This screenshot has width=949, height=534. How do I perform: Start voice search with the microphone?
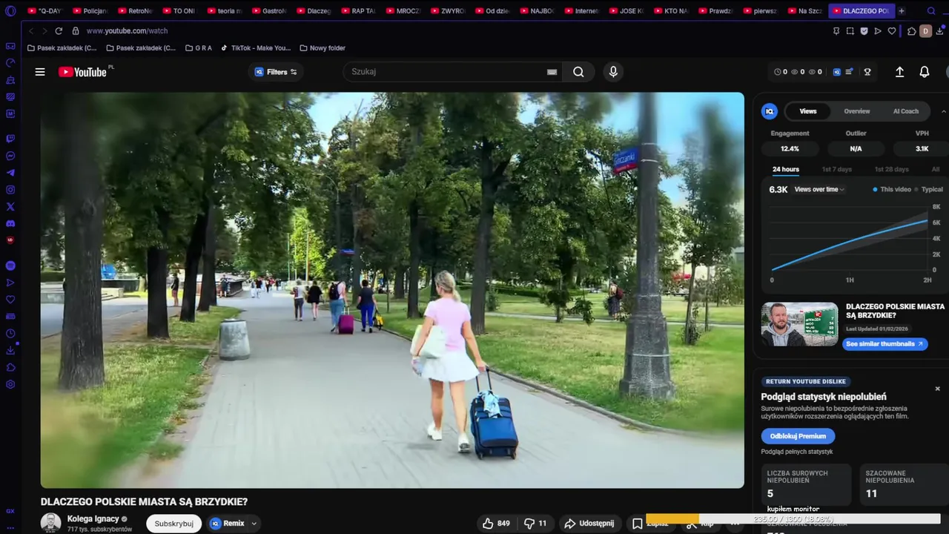613,72
